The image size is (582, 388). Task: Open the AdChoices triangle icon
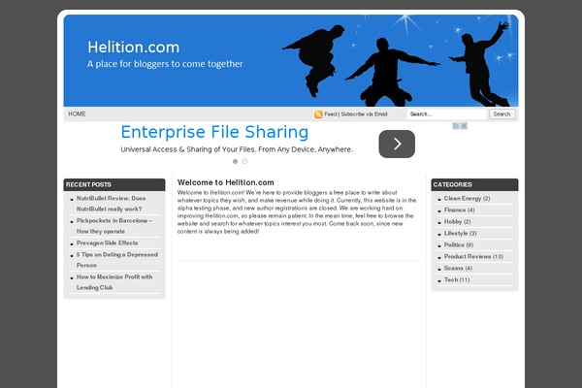click(456, 126)
